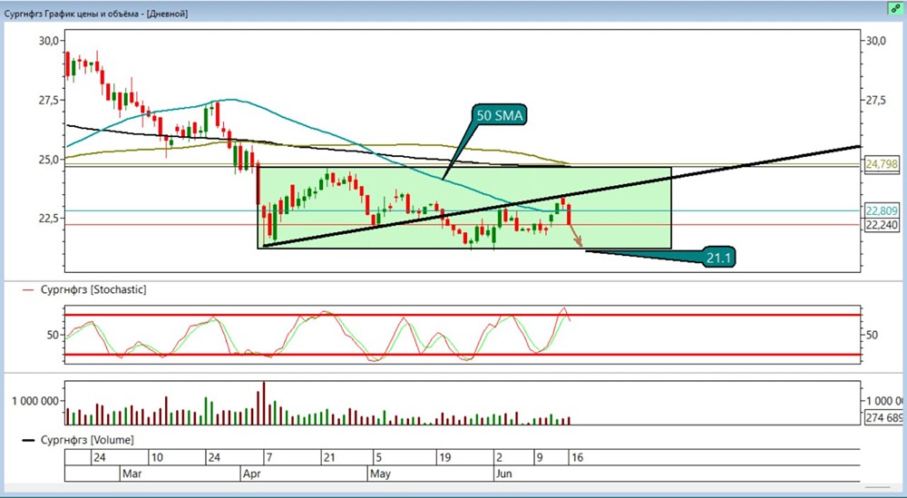This screenshot has width=907, height=498.
Task: Click the 'May' month label on the time axis
Action: pos(380,474)
